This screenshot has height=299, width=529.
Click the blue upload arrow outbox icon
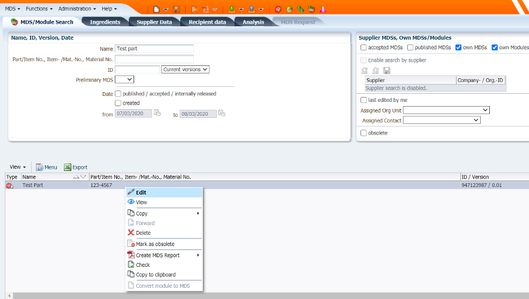[x=251, y=10]
